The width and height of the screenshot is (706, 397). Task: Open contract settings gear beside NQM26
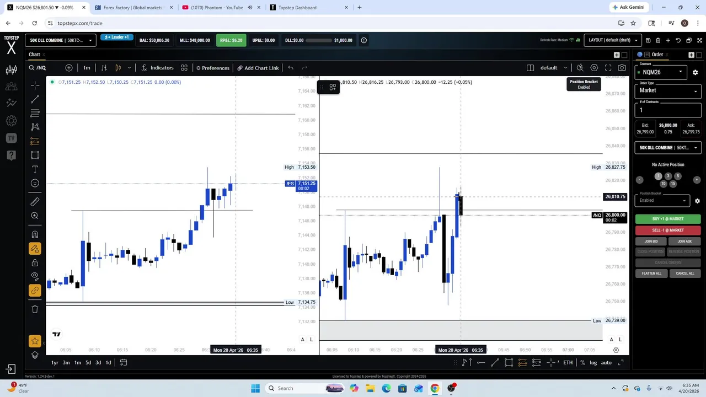pos(695,72)
